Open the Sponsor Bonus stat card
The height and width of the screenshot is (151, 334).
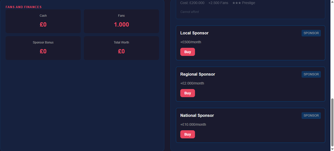pos(43,48)
